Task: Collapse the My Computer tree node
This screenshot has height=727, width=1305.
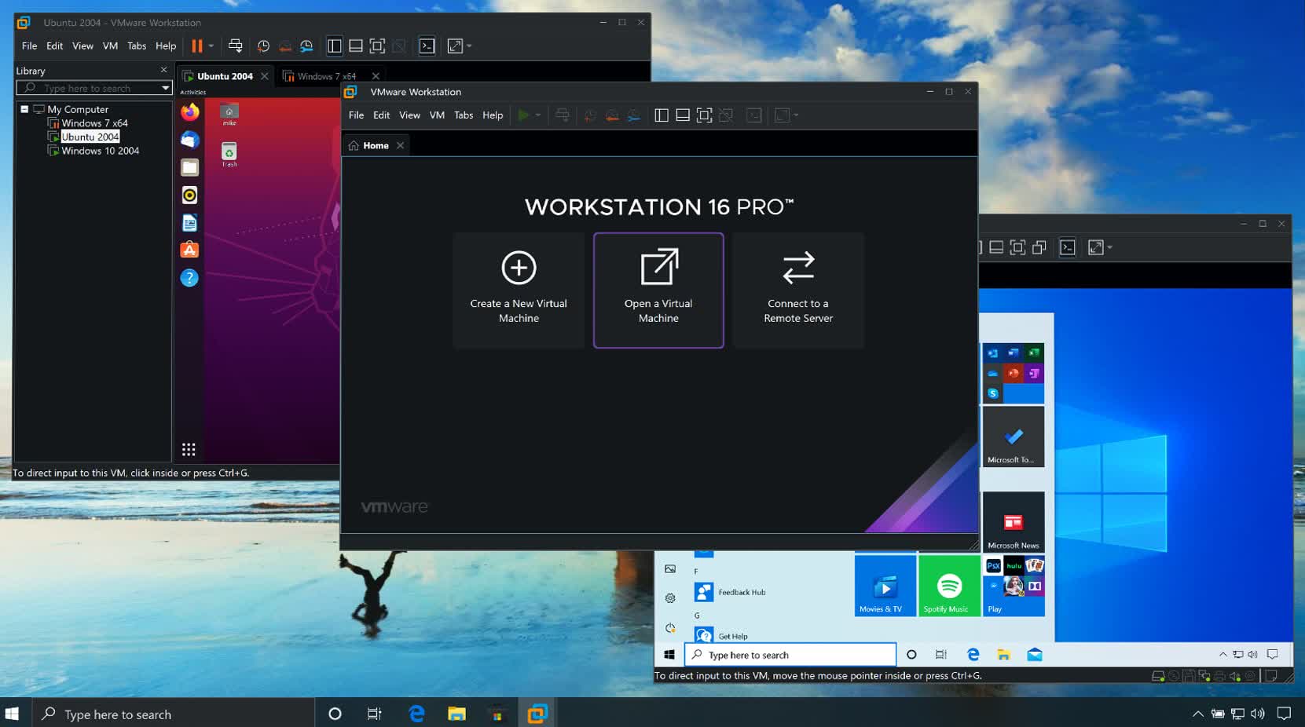Action: click(x=24, y=109)
